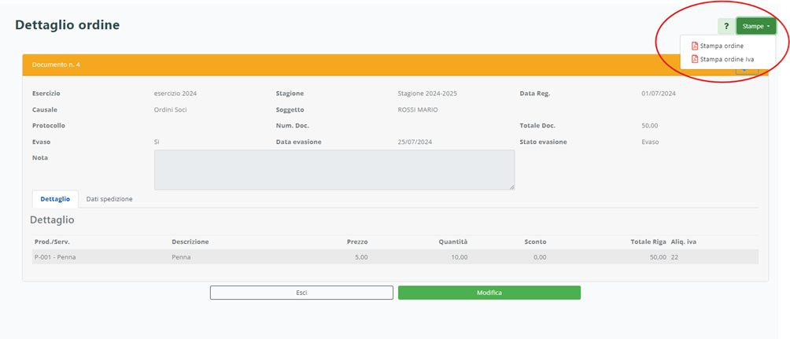
Task: Switch to the Dati spedizione tab
Action: (109, 199)
